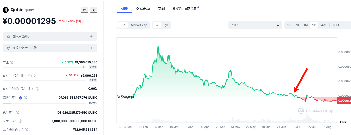Open the 最大供应量 info icon
Image resolution: width=351 pixels, height=135 pixels.
(x=20, y=121)
